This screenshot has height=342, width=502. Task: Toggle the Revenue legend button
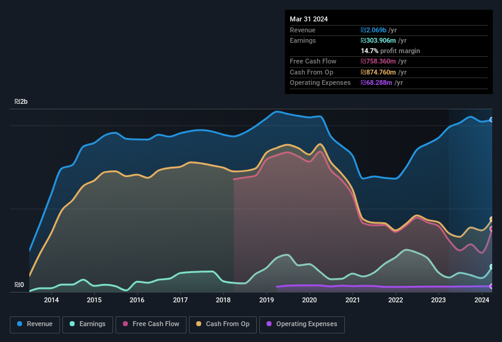coord(35,325)
